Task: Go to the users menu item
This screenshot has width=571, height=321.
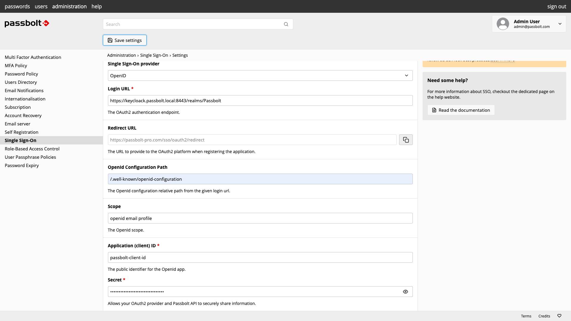Action: [41, 6]
